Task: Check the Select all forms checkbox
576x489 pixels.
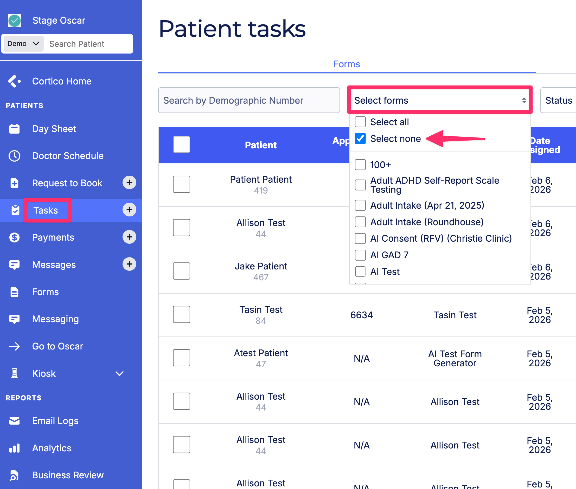Action: (x=360, y=122)
